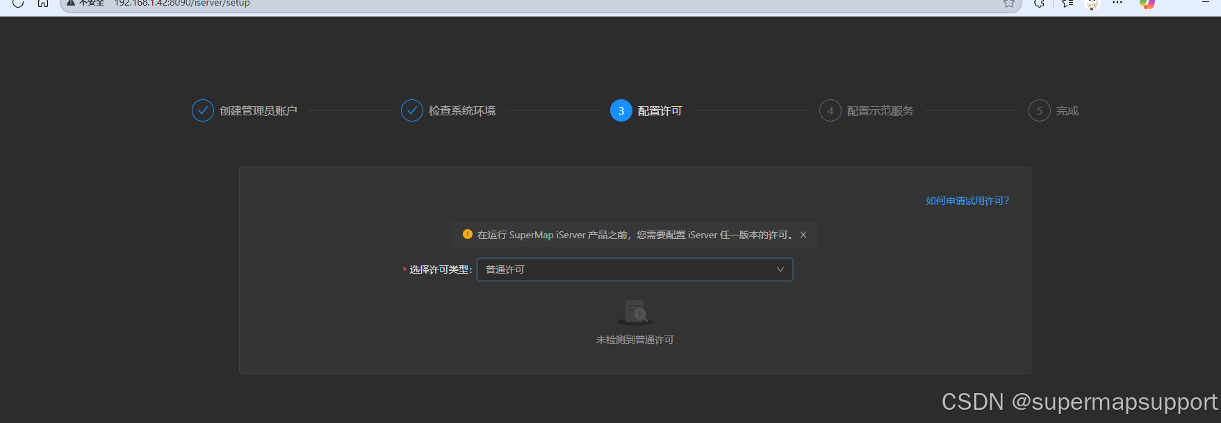
Task: Click the 选择许可类型 field label
Action: 441,269
